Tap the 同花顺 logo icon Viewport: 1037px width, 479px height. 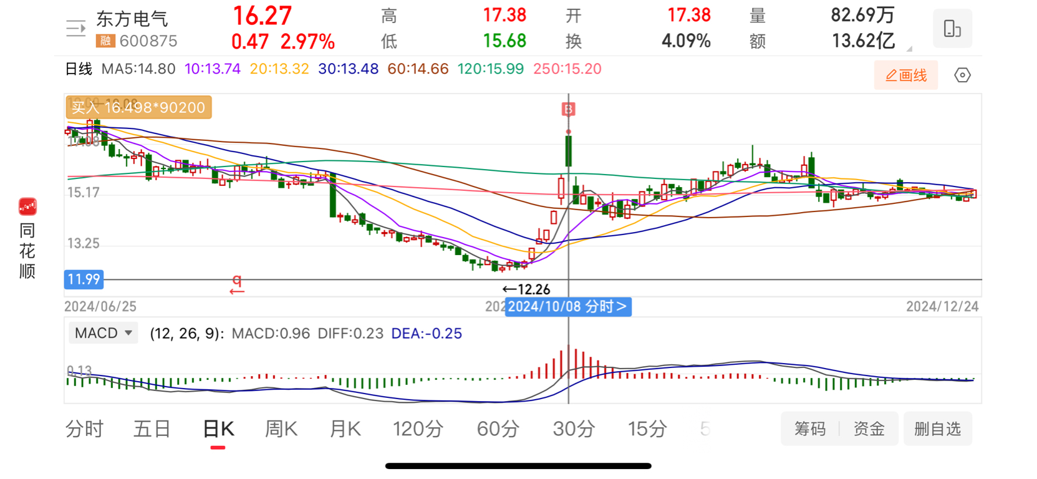(x=27, y=206)
